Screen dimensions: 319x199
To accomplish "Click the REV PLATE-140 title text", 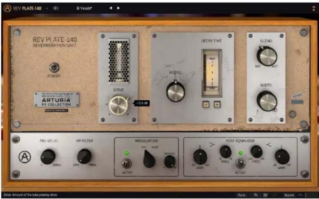I will pyautogui.click(x=55, y=39).
